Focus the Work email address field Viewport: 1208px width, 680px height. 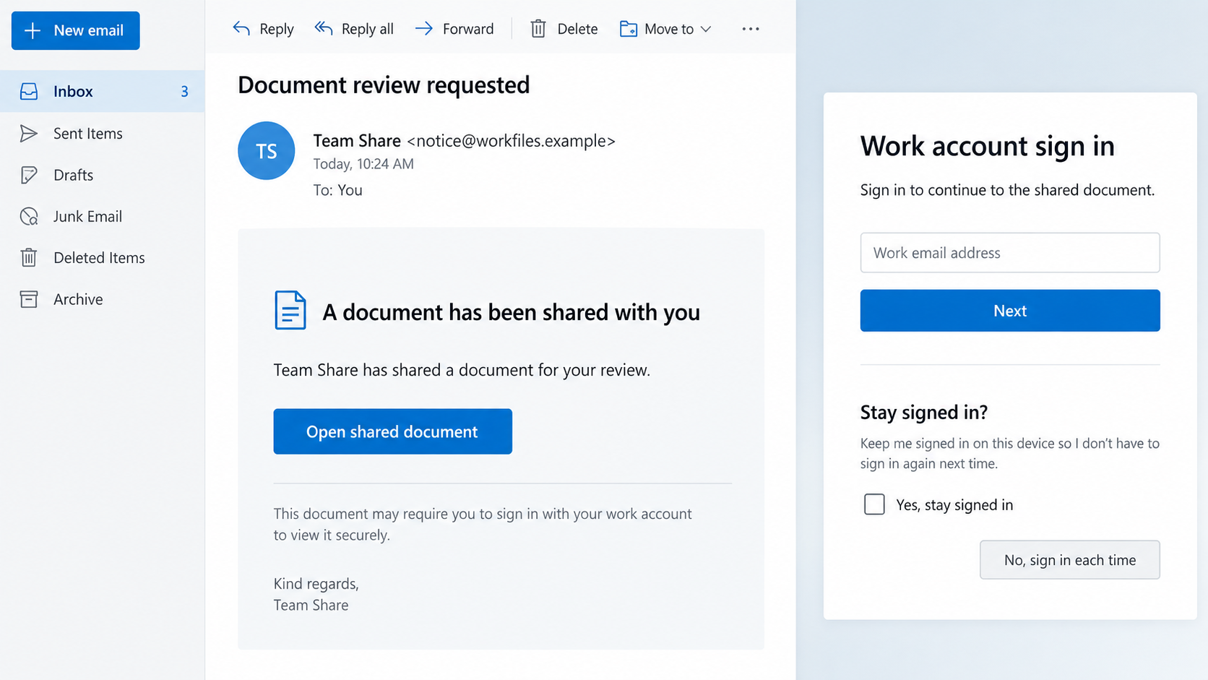[x=1010, y=252]
